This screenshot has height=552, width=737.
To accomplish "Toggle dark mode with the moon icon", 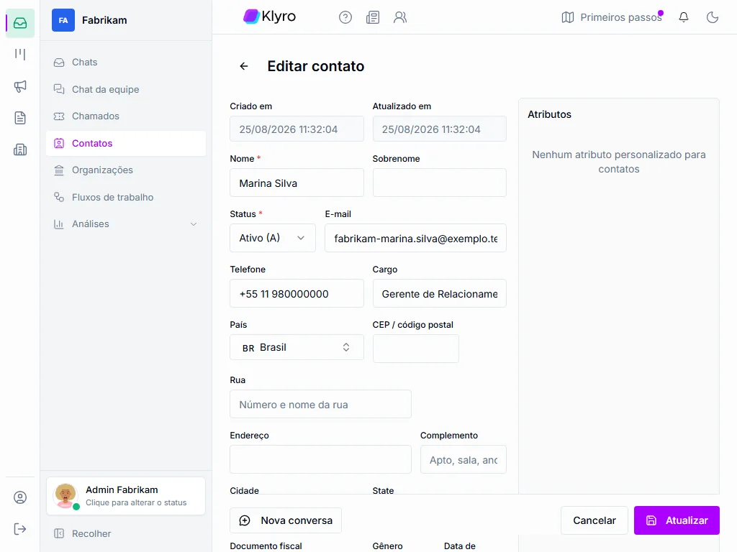I will coord(713,17).
